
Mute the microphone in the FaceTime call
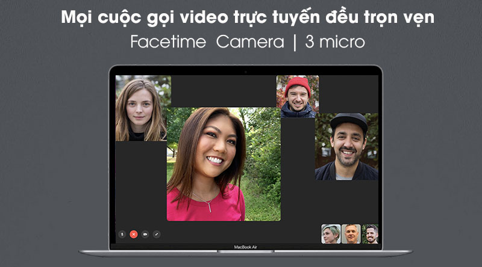[122, 235]
